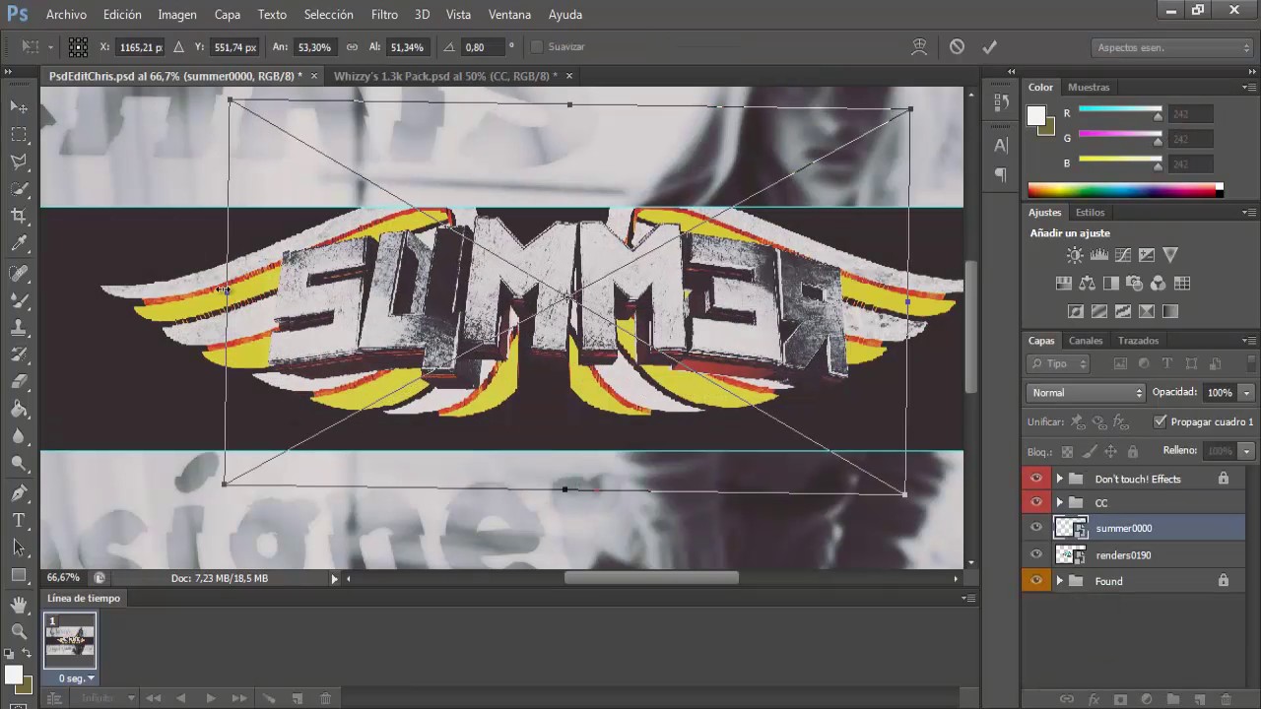
Task: Click the color spectrum ramp
Action: (1125, 190)
